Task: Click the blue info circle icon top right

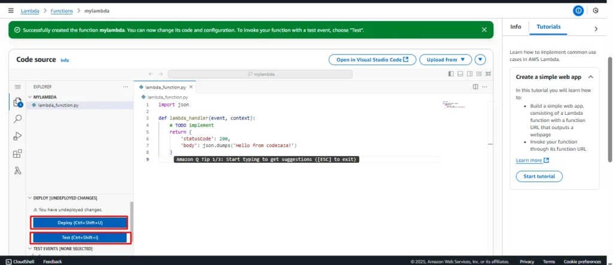Action: point(578,11)
